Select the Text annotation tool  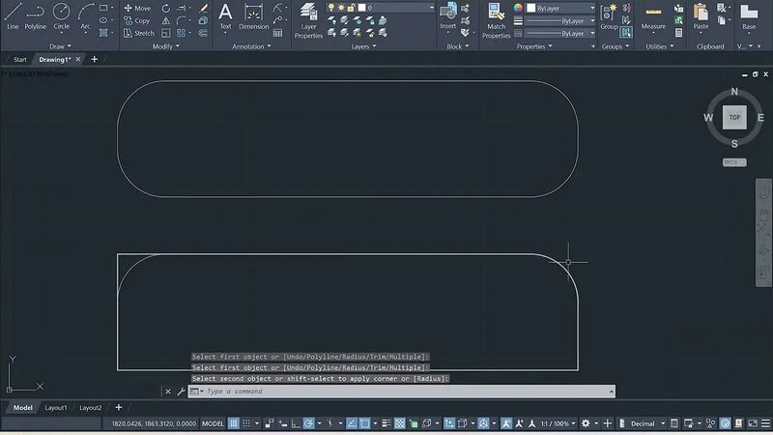225,15
